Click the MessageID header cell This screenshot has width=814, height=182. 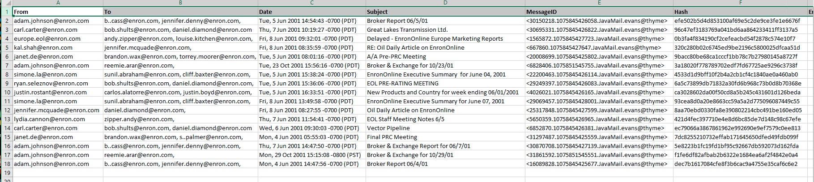tap(599, 12)
